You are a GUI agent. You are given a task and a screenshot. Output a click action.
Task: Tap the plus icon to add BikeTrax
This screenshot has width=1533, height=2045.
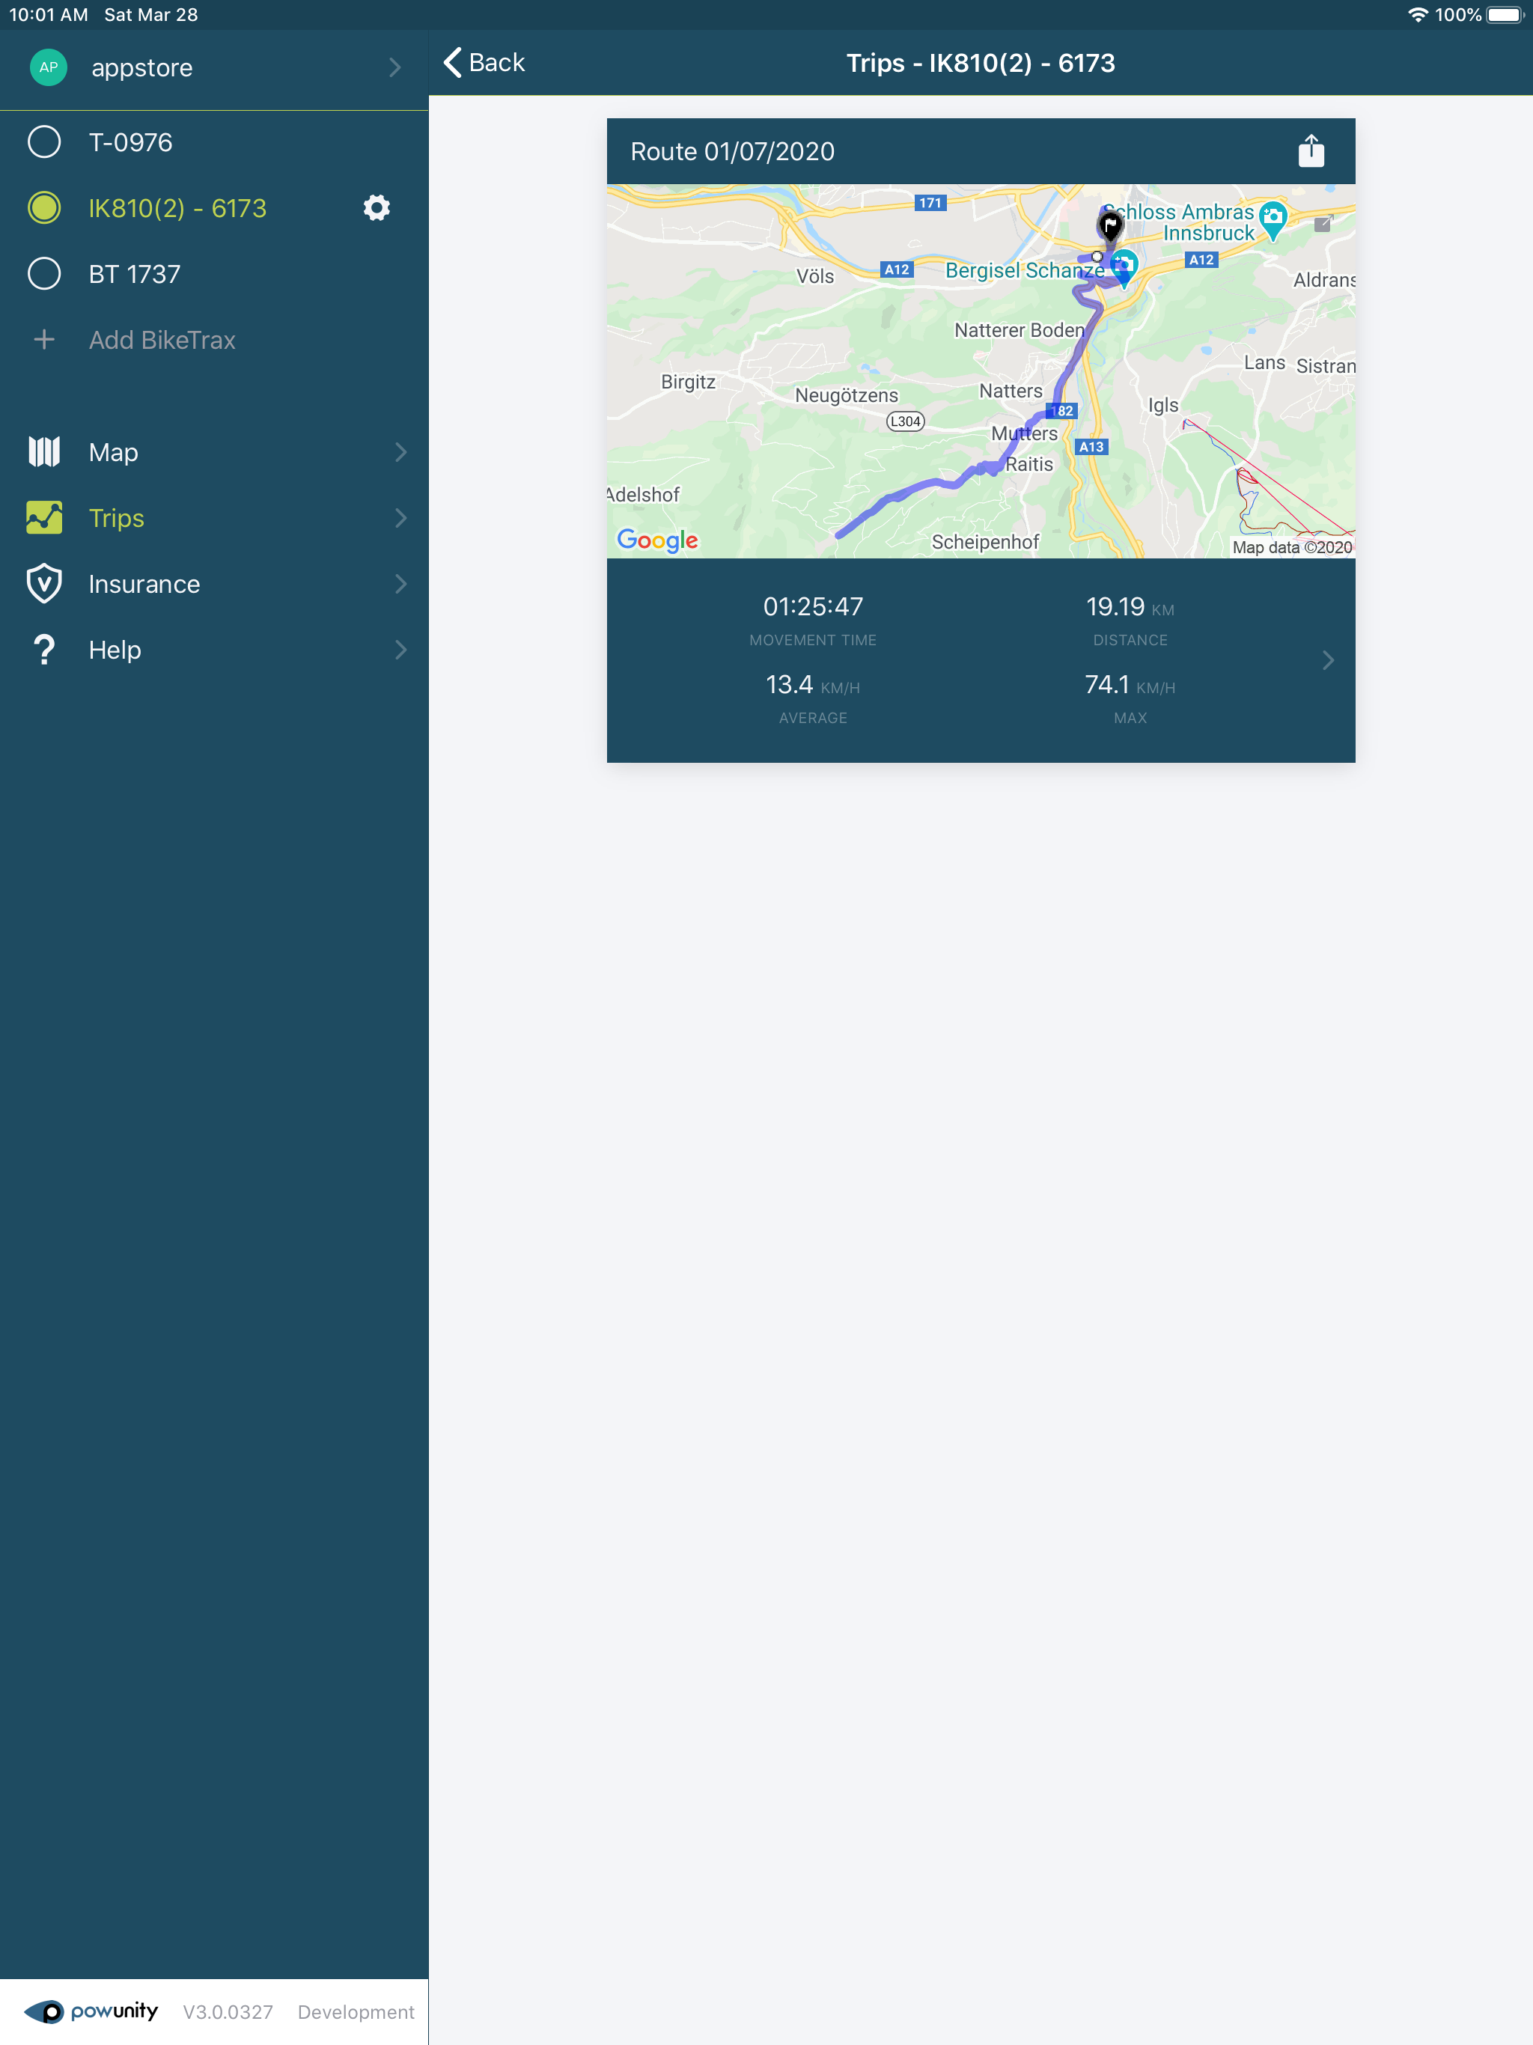44,341
